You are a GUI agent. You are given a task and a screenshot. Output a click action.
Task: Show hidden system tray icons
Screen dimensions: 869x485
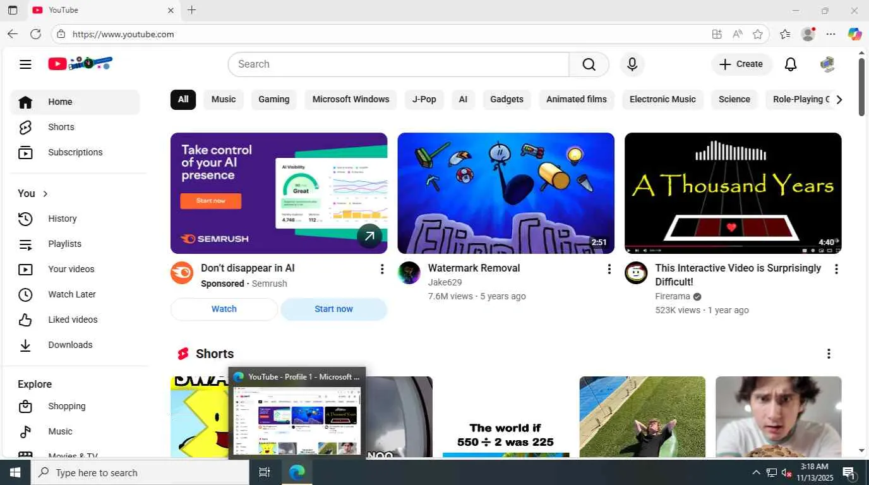756,472
